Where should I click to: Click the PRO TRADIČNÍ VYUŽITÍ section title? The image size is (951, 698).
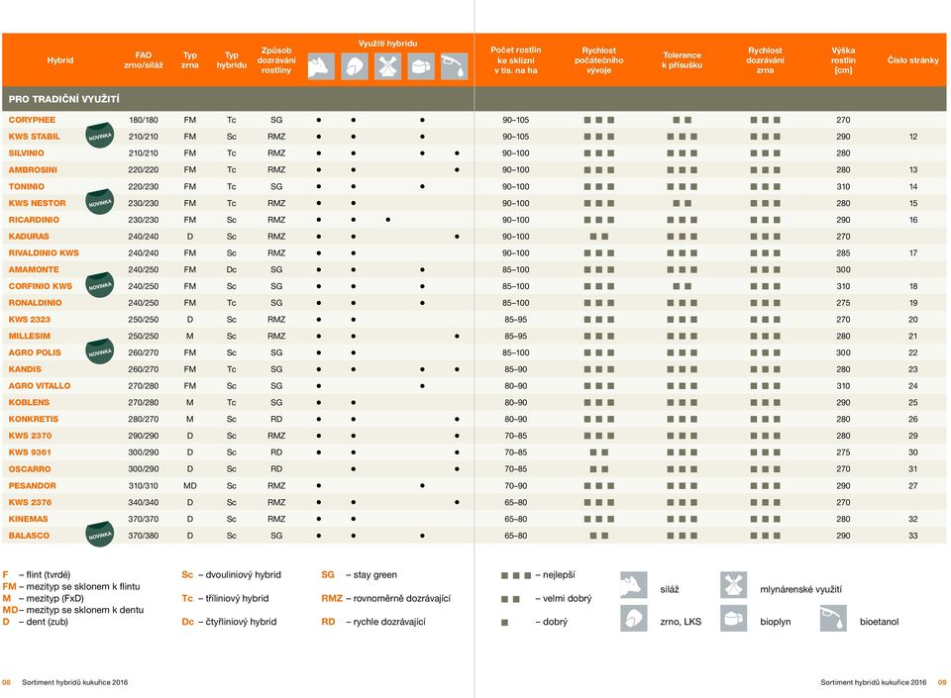[x=63, y=99]
